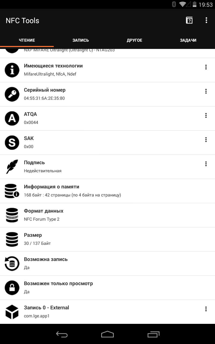Tap the key icon for Серийный номер
215x344 pixels.
coord(12,94)
